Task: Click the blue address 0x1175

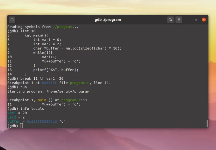Action: click(48, 83)
